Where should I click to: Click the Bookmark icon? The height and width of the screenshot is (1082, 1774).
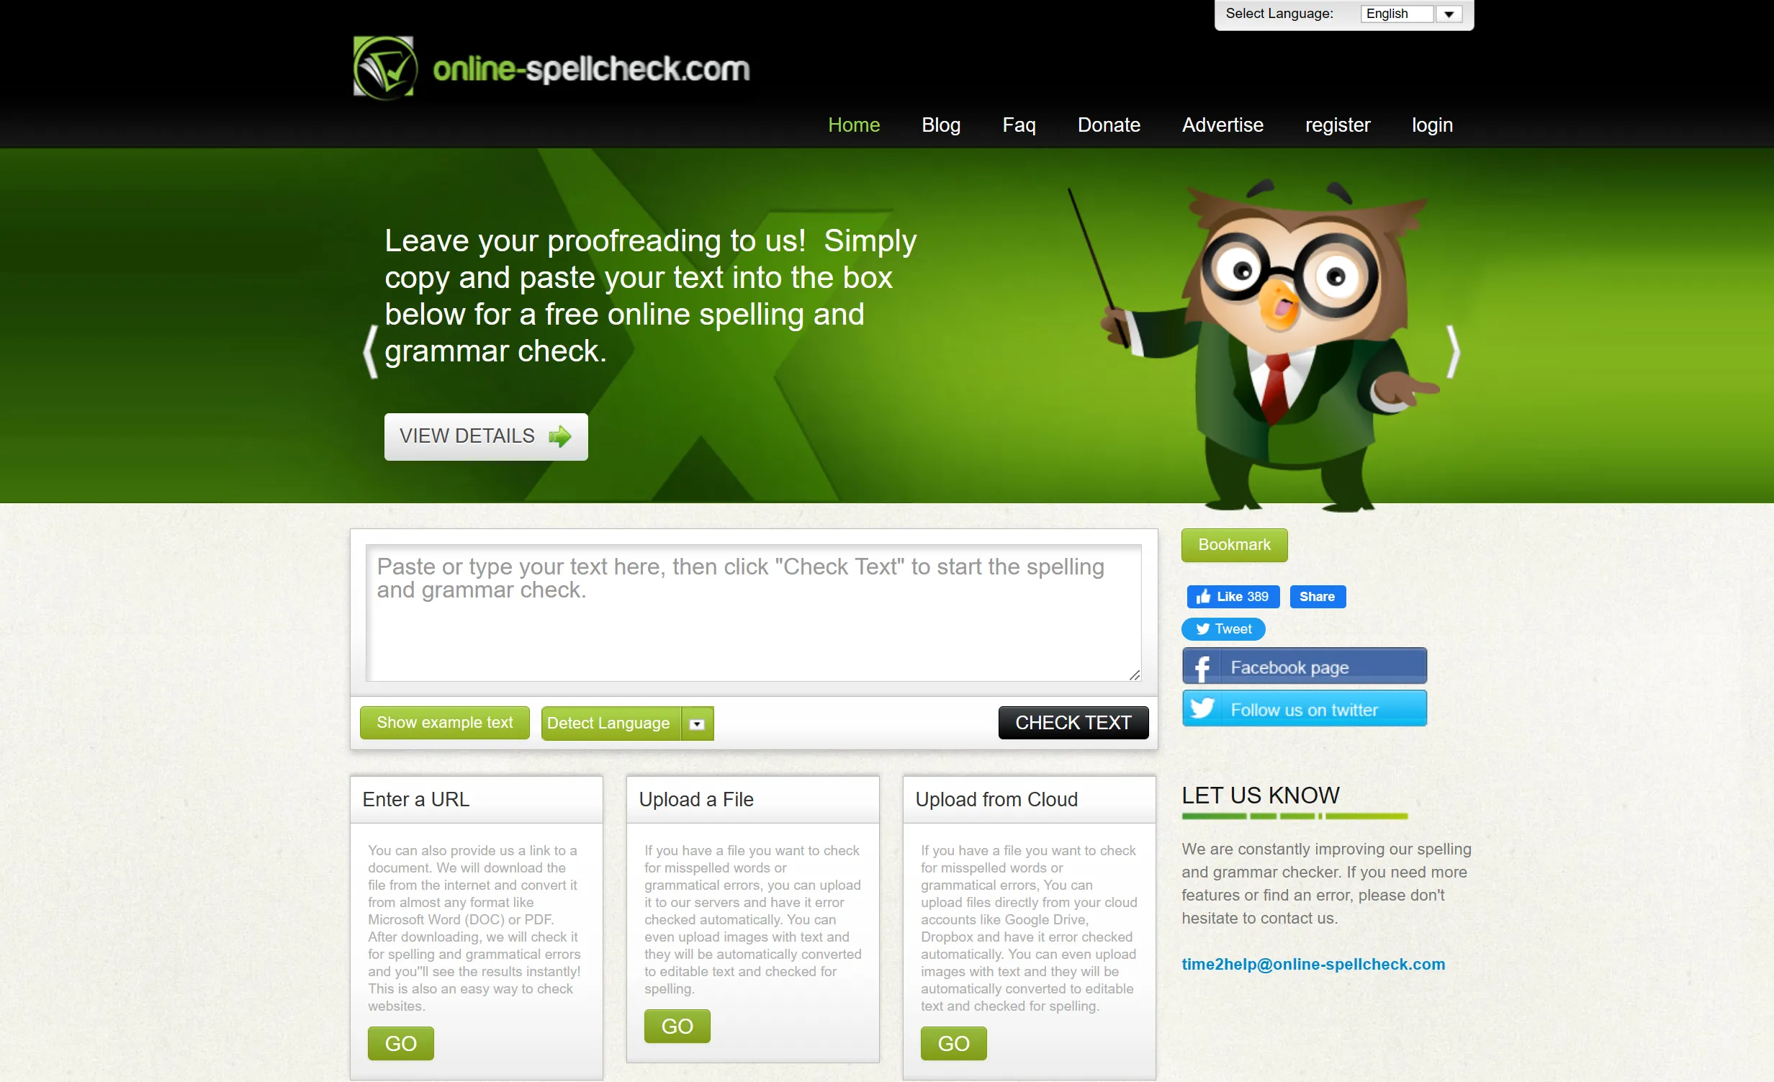click(x=1234, y=545)
